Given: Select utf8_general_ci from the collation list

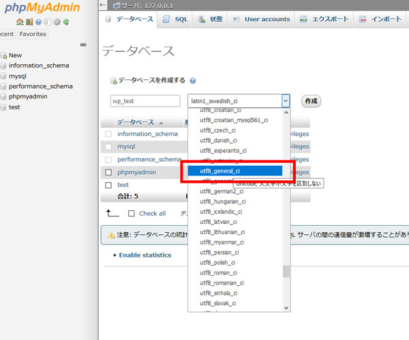Looking at the screenshot, I should [x=235, y=171].
